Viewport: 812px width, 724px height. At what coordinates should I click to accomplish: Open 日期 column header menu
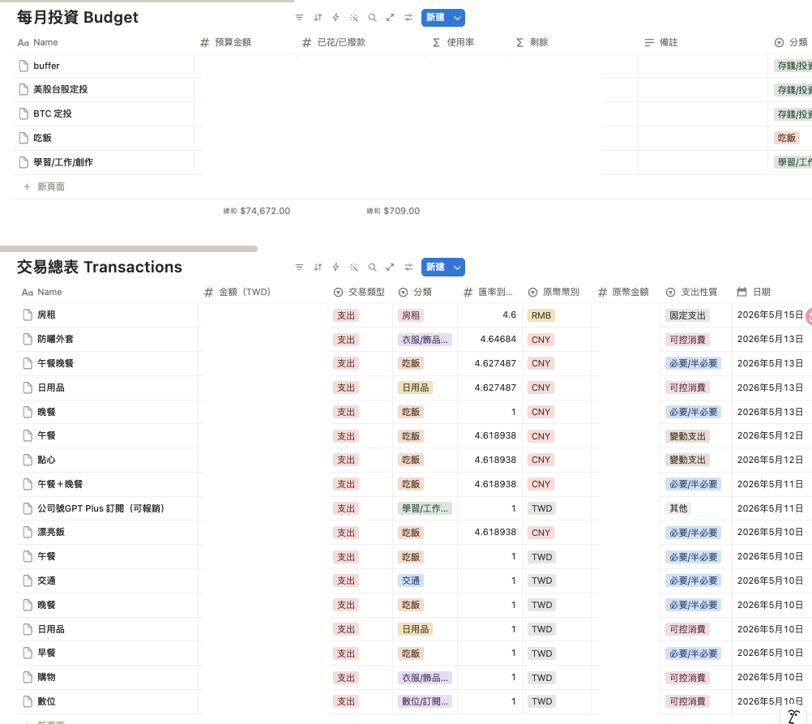(754, 293)
